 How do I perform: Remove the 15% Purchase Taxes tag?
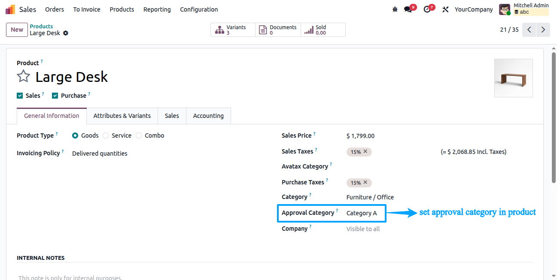point(365,182)
